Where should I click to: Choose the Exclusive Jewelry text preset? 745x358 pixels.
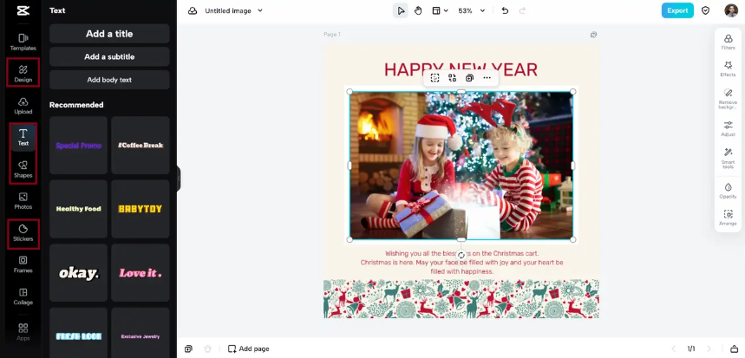[x=141, y=333]
